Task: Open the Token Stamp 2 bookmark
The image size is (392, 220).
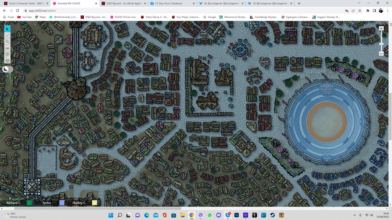Action: point(155,17)
